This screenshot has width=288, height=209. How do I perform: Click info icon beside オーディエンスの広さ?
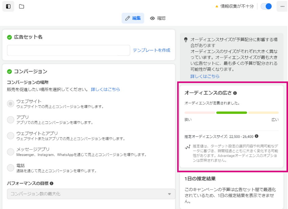[235, 93]
